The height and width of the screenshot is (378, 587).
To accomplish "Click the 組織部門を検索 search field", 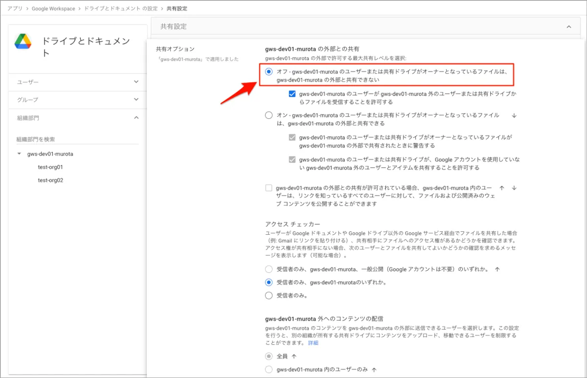I will coord(77,139).
